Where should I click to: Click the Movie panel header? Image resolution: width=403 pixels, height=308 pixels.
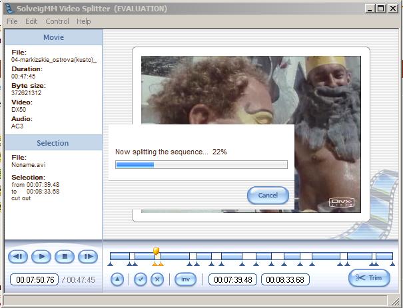[54, 37]
